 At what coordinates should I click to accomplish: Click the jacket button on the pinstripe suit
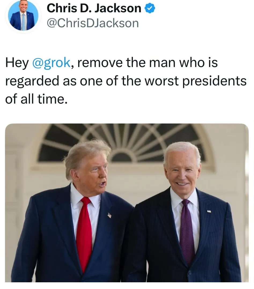190,272
